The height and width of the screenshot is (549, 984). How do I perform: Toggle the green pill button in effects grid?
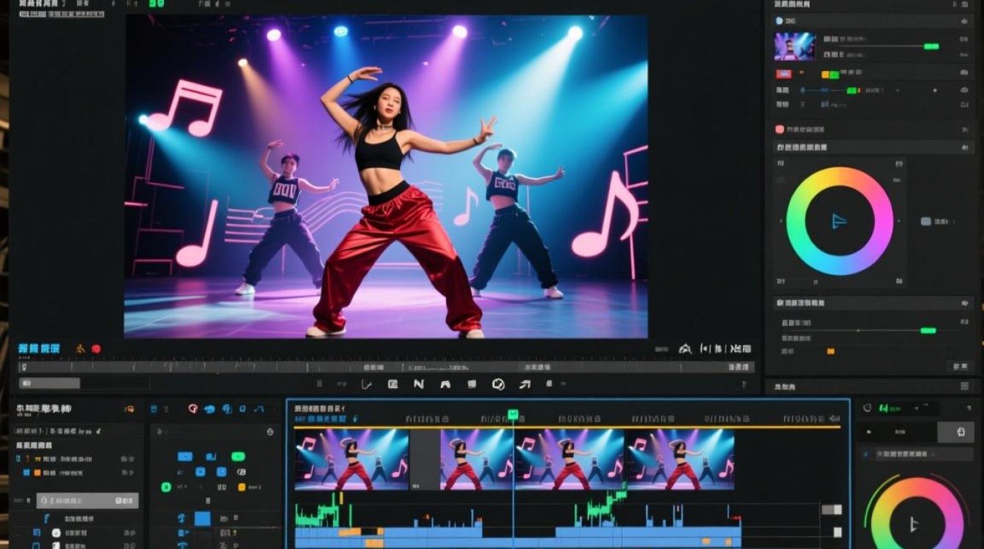pyautogui.click(x=238, y=456)
